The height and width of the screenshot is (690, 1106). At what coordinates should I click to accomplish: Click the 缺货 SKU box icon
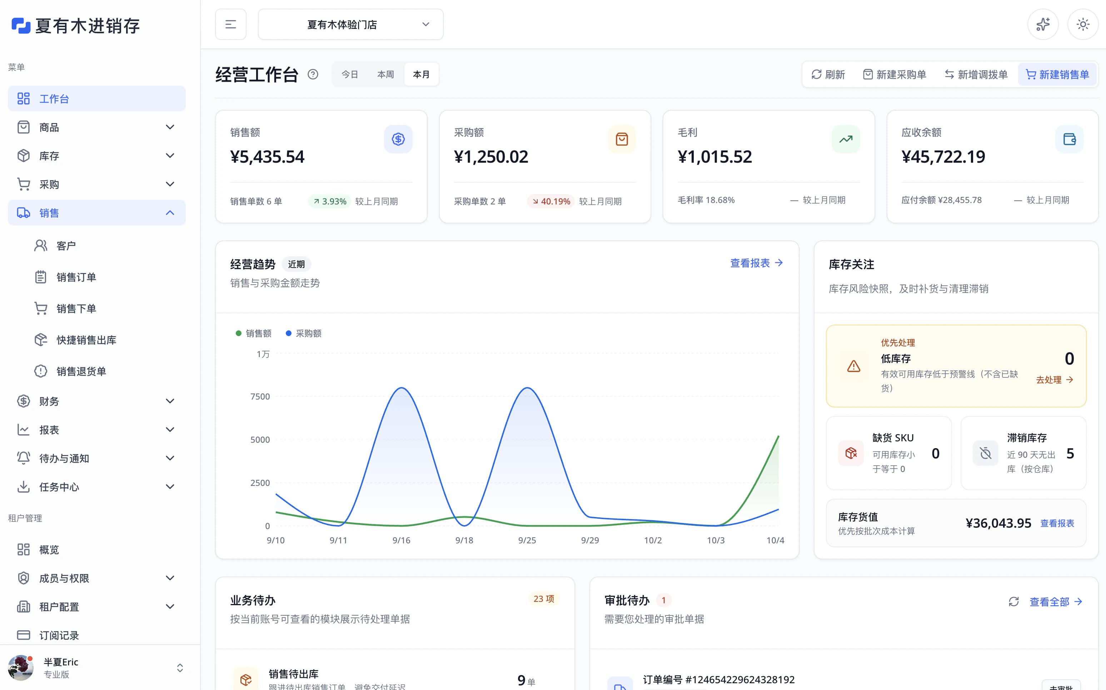tap(851, 453)
